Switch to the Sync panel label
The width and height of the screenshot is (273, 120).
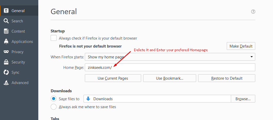(x=15, y=72)
